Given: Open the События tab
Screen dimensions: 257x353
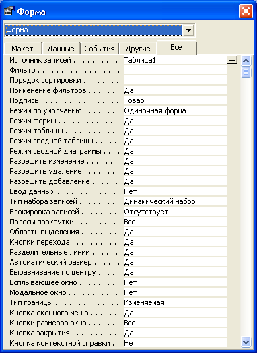Looking at the screenshot, I should click(x=100, y=49).
